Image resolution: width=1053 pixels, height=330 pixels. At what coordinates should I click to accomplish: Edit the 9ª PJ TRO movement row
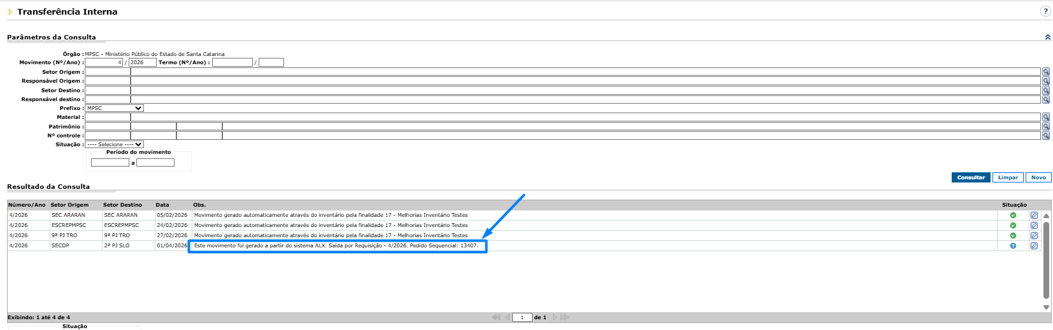click(1034, 235)
